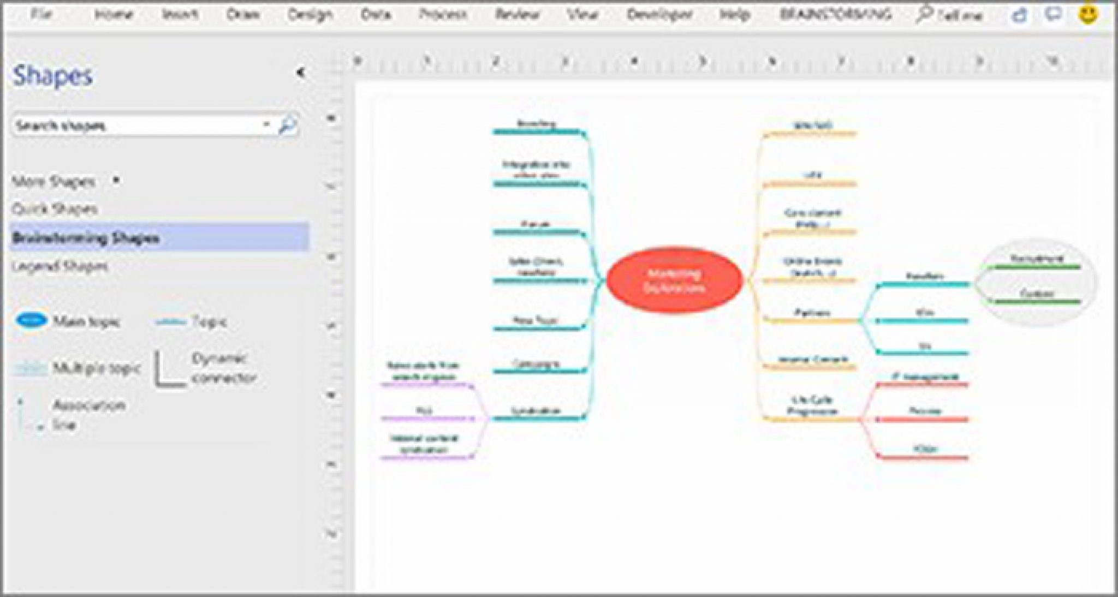Viewport: 1118px width, 597px height.
Task: Open Quick Shapes in the stencil list
Action: click(55, 209)
